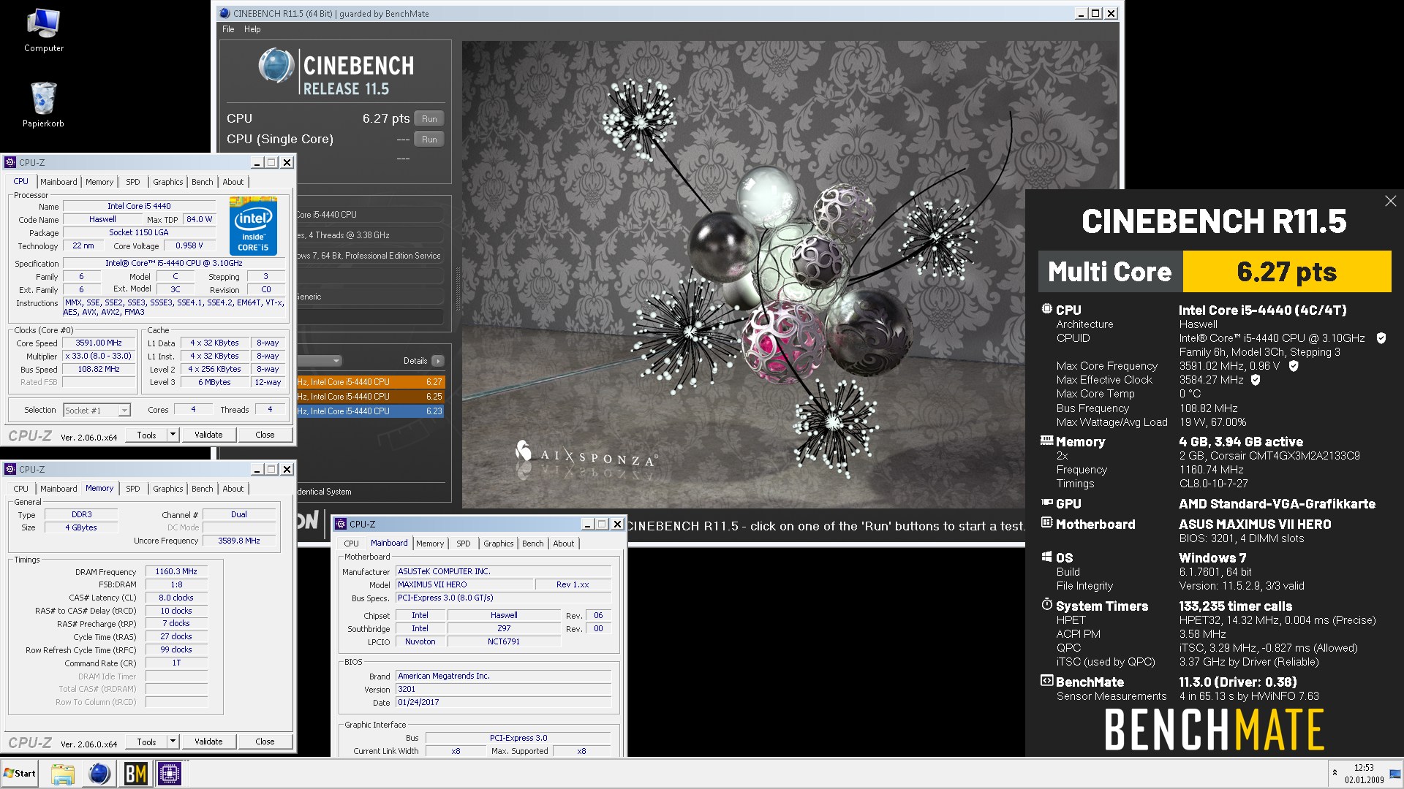
Task: Click the DRAM Frequency 1160.3 MHz field
Action: click(x=176, y=572)
